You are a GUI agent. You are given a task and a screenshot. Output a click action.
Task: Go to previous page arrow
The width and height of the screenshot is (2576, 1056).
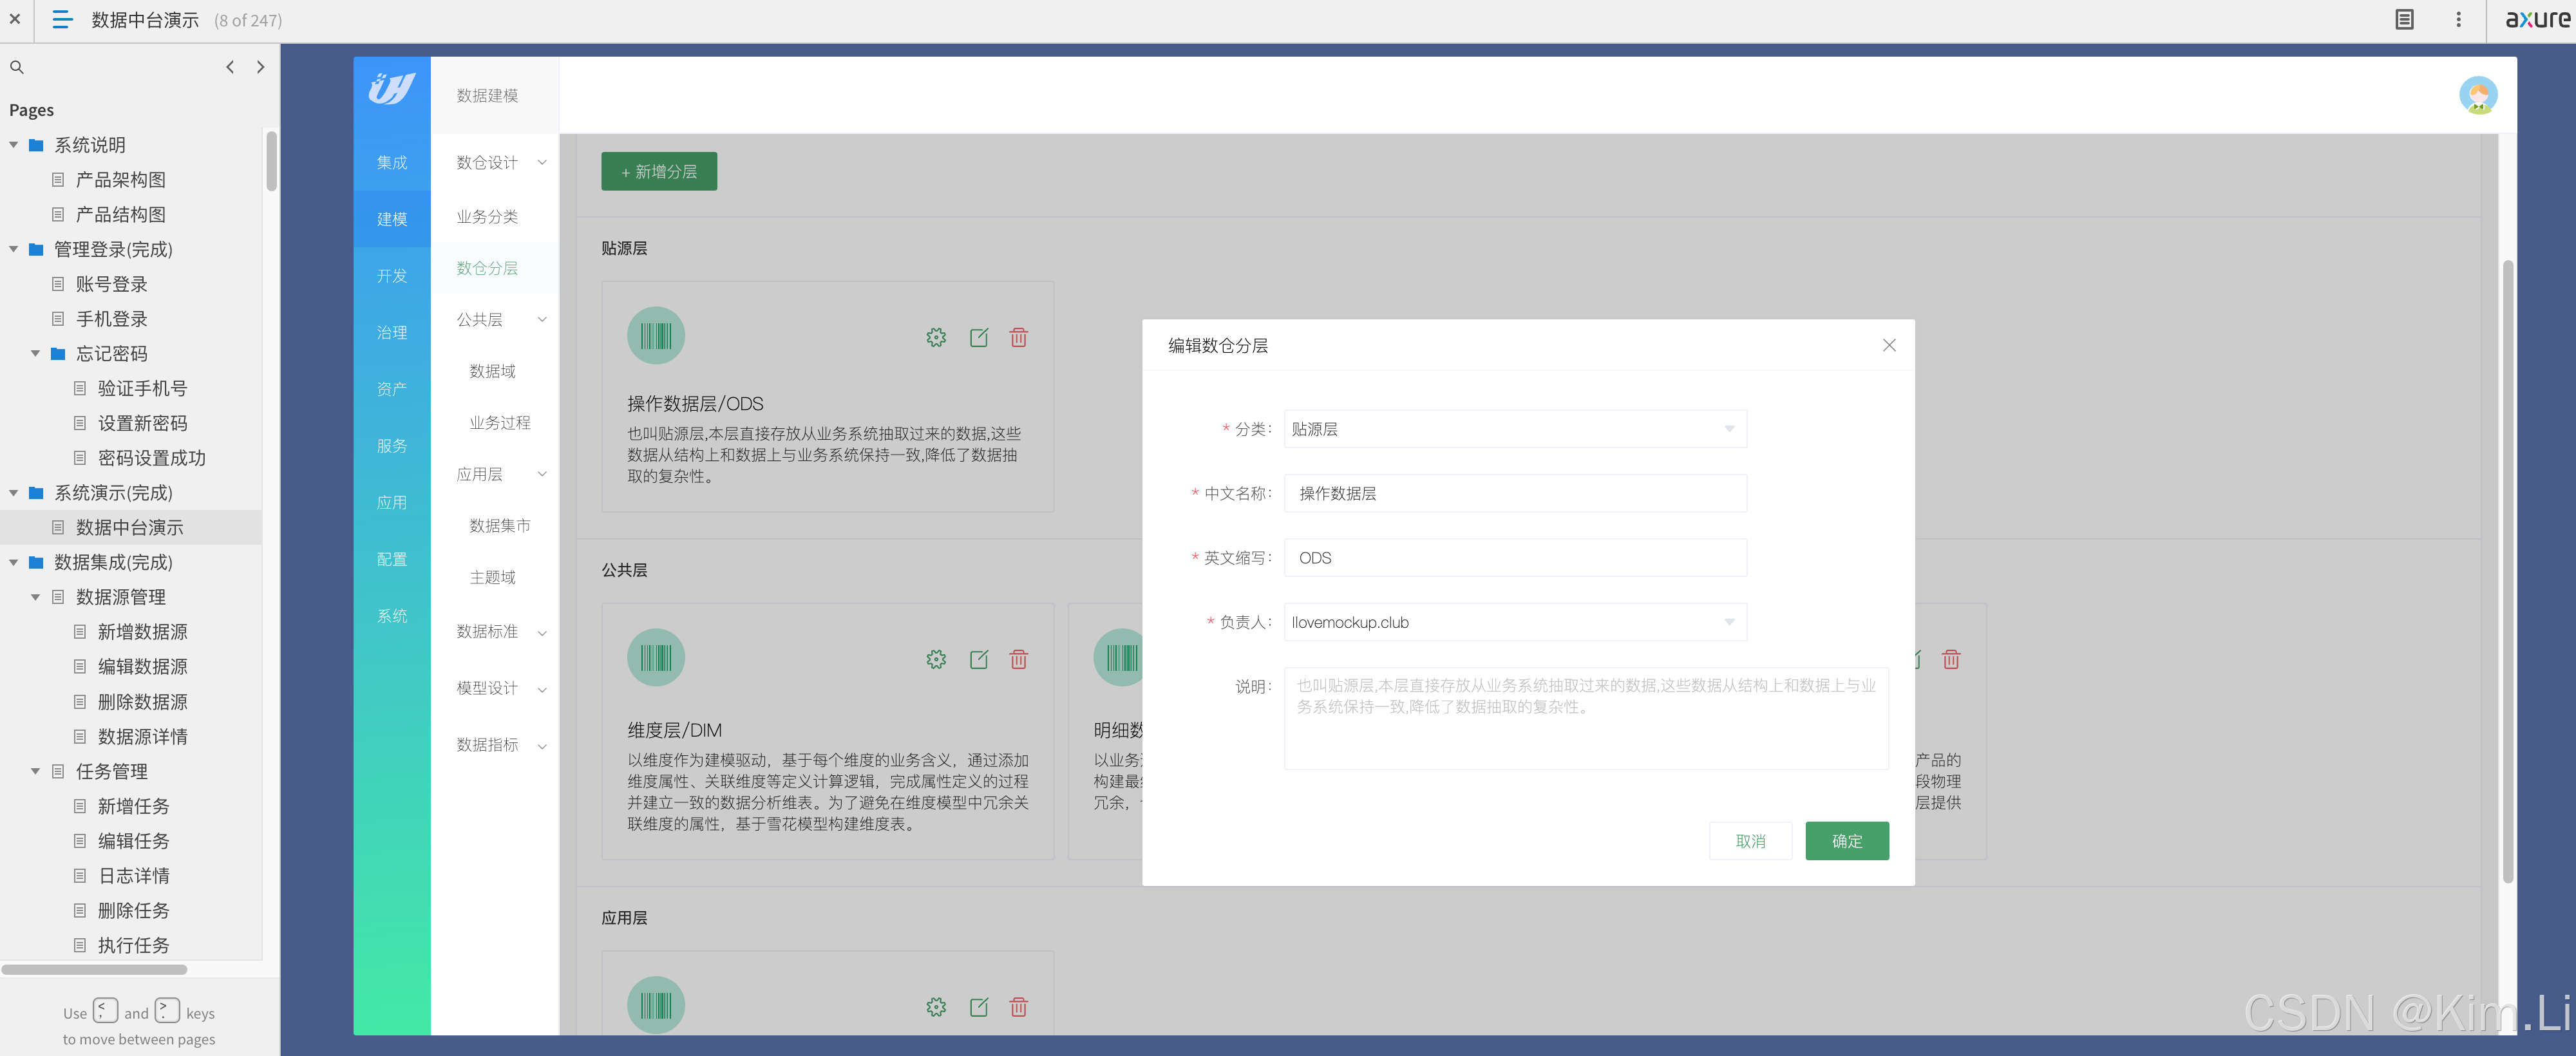coord(230,67)
